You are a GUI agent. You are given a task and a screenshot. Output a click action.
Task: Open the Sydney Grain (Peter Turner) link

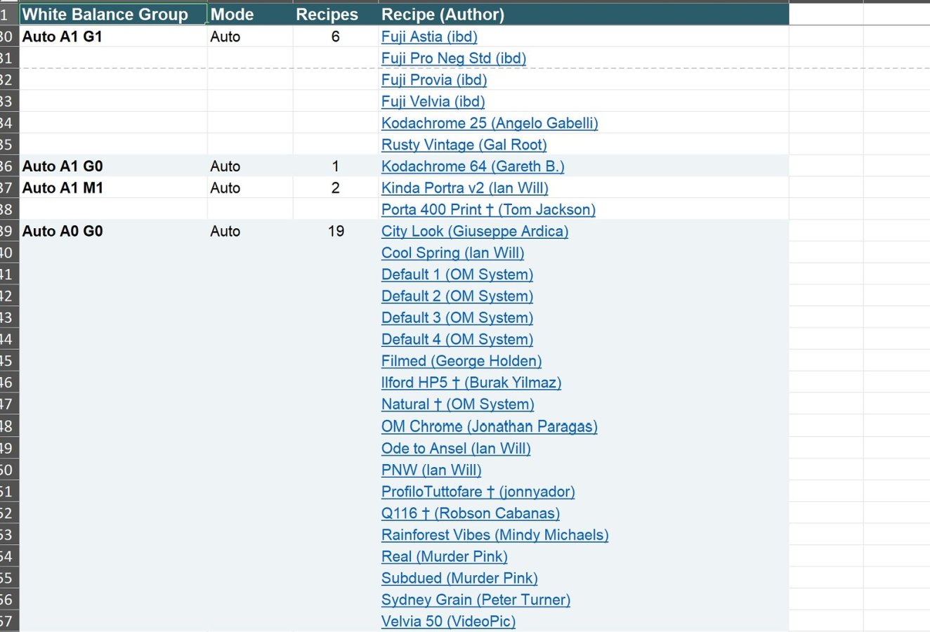coord(476,599)
